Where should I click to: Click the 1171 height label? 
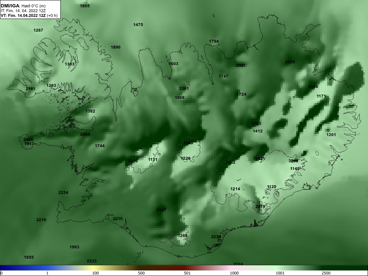(321, 96)
